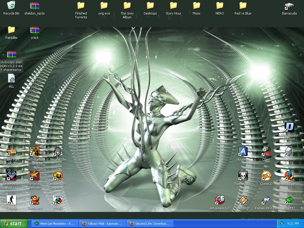Launch Winamp shortcut
This screenshot has width=304, height=228.
pos(243,200)
